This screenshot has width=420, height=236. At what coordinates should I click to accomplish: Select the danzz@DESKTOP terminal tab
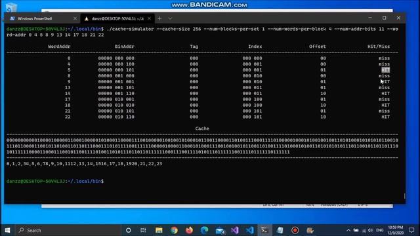click(117, 18)
